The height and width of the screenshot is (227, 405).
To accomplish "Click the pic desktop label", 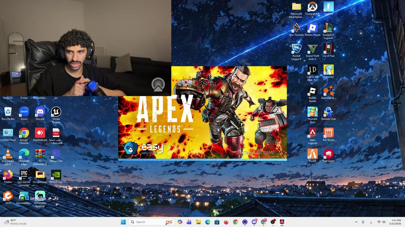I will [x=56, y=98].
